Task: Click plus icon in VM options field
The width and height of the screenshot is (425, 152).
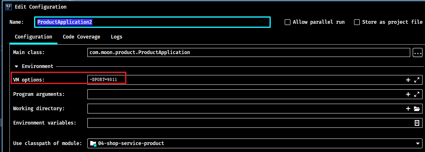Action: [408, 80]
